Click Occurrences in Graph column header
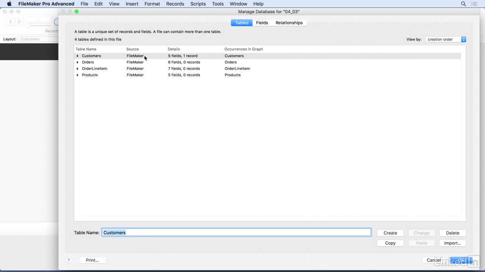 coord(244,49)
